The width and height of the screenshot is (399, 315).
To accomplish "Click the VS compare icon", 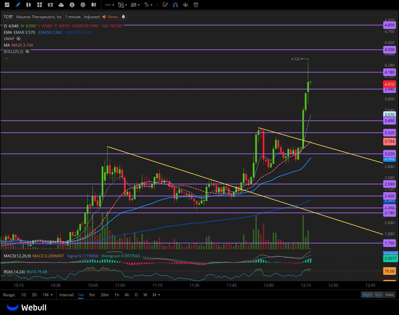I will click(50, 5).
